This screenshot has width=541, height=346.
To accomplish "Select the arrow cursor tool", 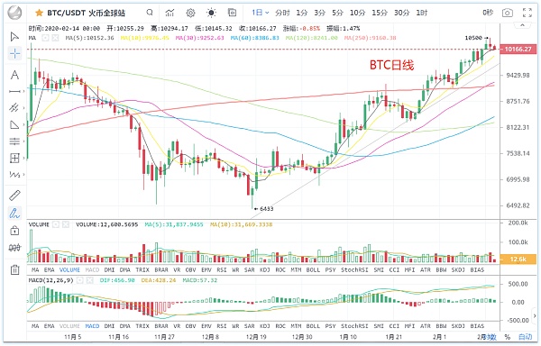I will coord(14,37).
